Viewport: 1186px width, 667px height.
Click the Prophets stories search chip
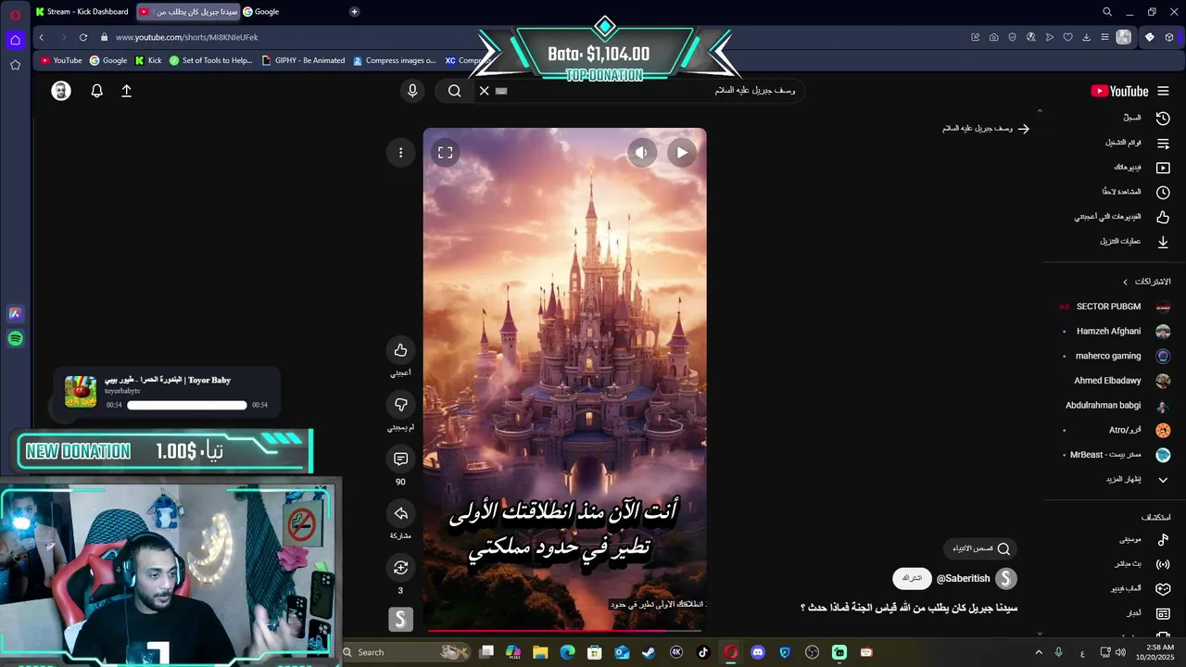[980, 548]
